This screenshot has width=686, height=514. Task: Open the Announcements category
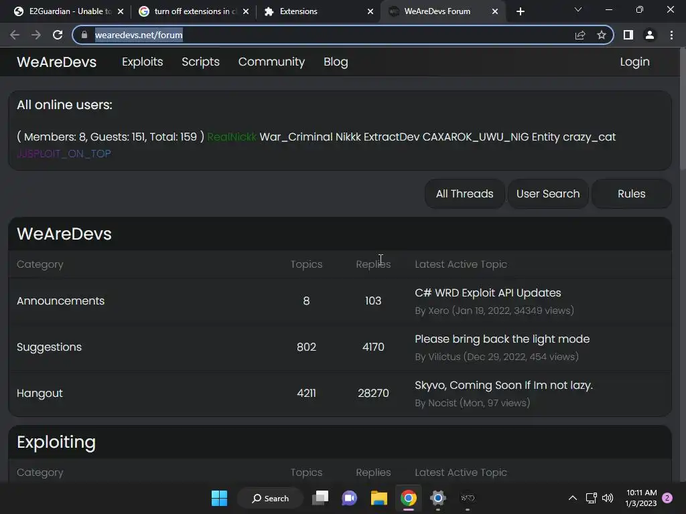[60, 301]
